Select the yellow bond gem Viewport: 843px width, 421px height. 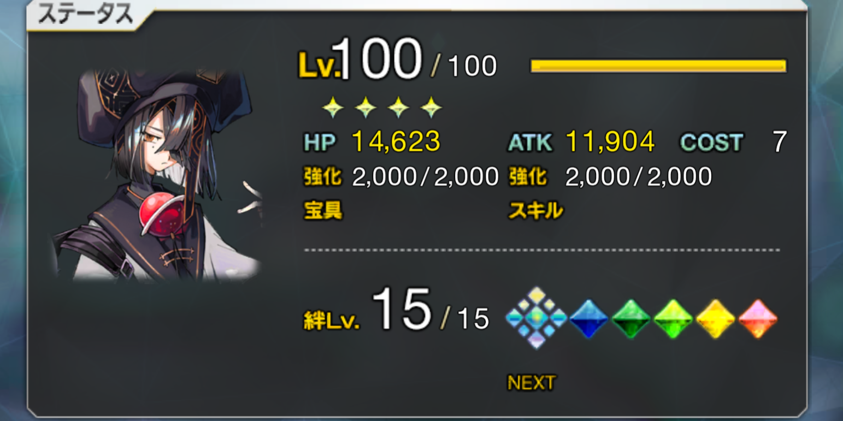716,318
